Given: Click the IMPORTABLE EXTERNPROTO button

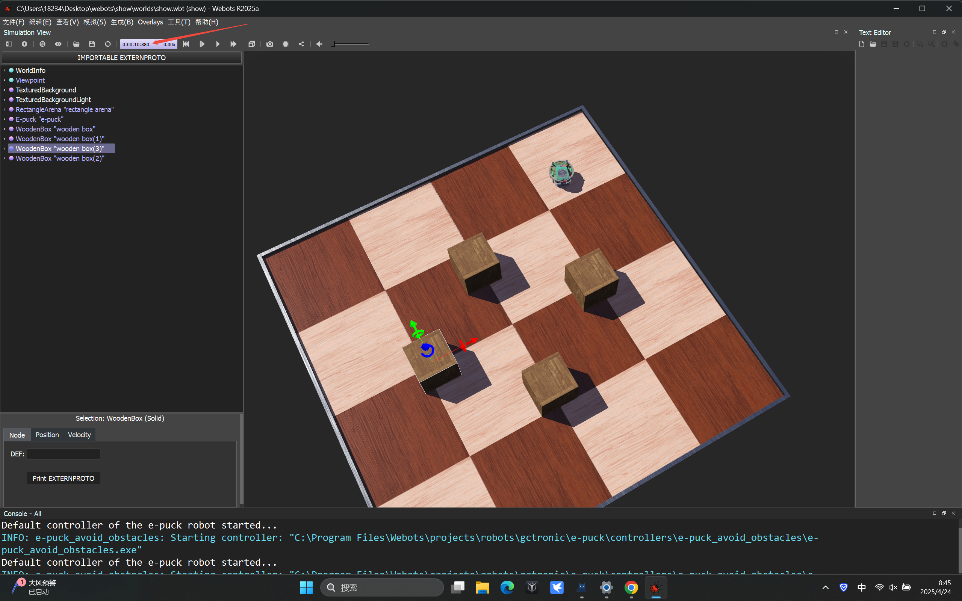Looking at the screenshot, I should pos(122,57).
